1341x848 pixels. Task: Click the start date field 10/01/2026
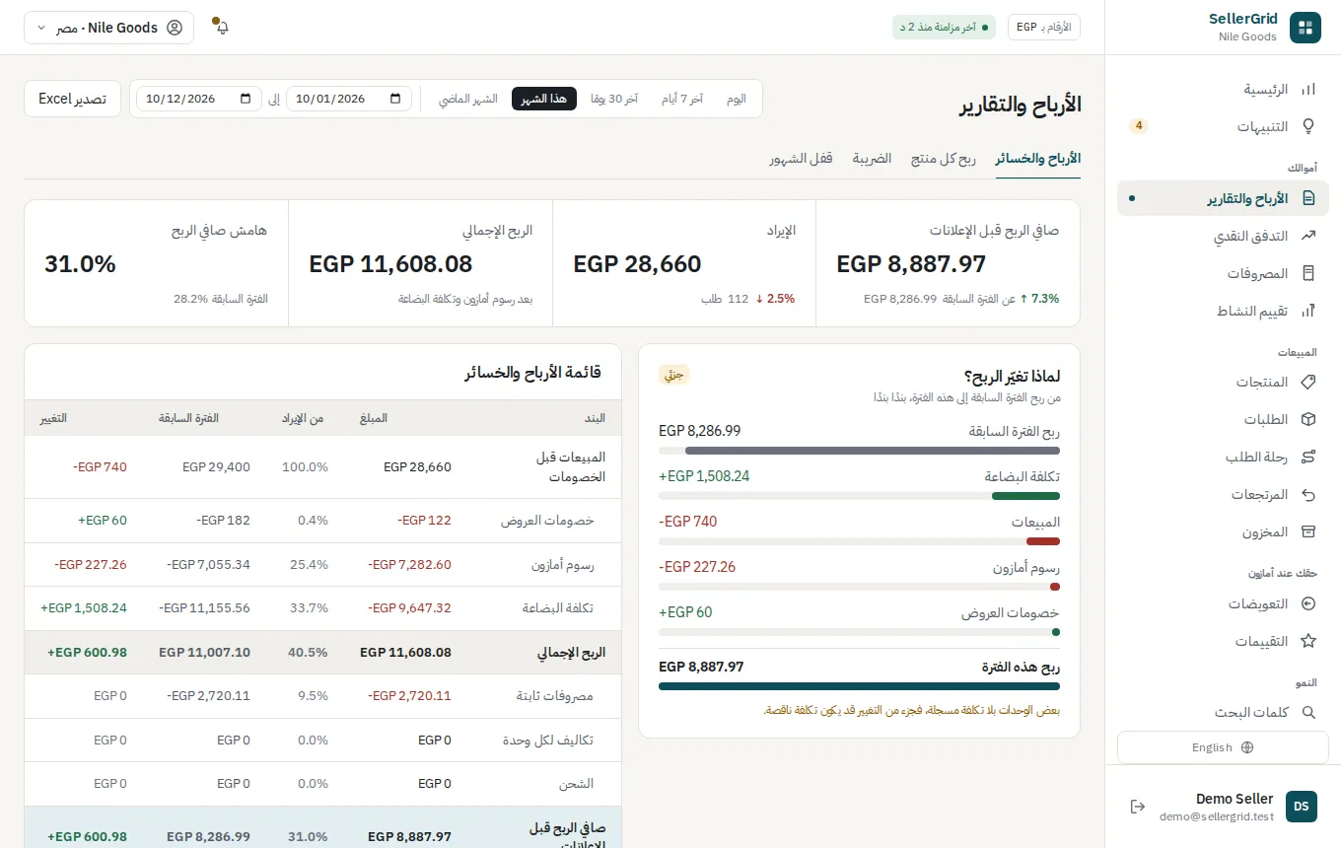[x=349, y=99]
